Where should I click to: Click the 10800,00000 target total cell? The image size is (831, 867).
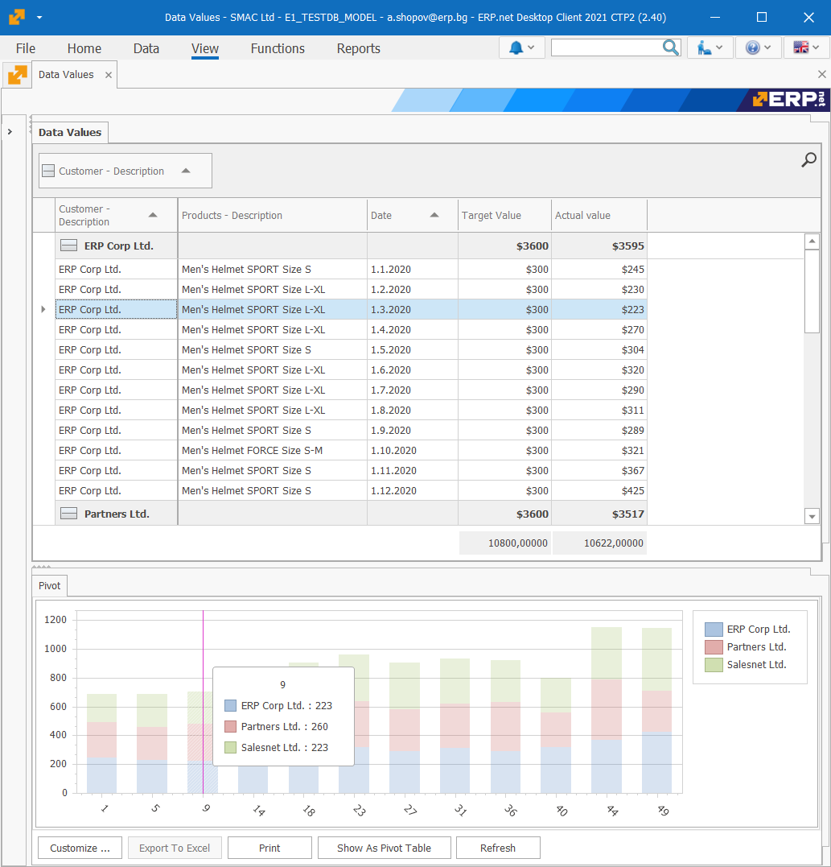click(505, 543)
